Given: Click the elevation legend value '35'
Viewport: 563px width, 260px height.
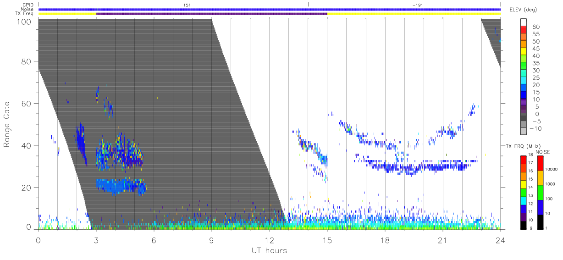Looking at the screenshot, I should click(x=535, y=63).
